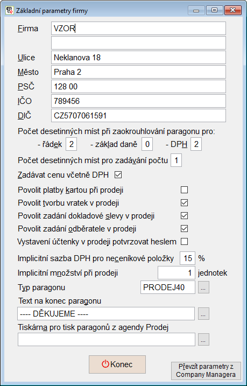Viewport: 247px width, 386px height.
Task: Enable Povolit platby kartou při prodeji
Action: [184, 190]
